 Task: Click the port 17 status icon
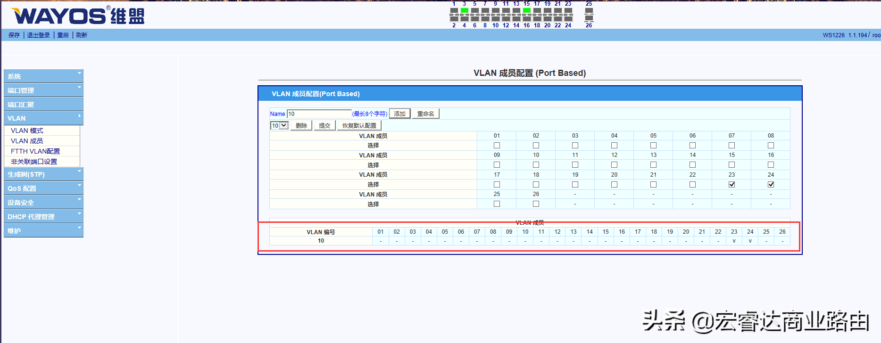tap(537, 10)
